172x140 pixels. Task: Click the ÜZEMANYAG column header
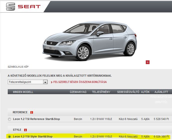pyautogui.click(x=78, y=92)
